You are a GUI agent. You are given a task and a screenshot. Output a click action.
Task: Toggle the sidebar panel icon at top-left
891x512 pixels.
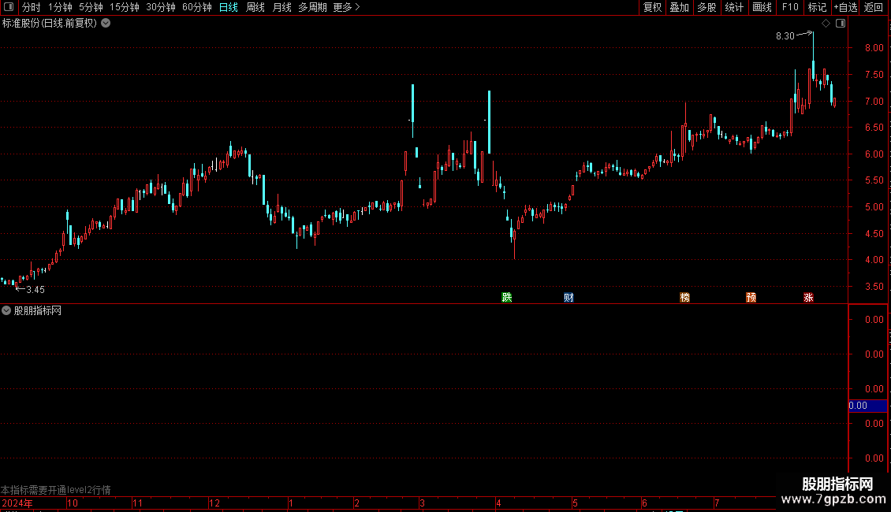[9, 7]
